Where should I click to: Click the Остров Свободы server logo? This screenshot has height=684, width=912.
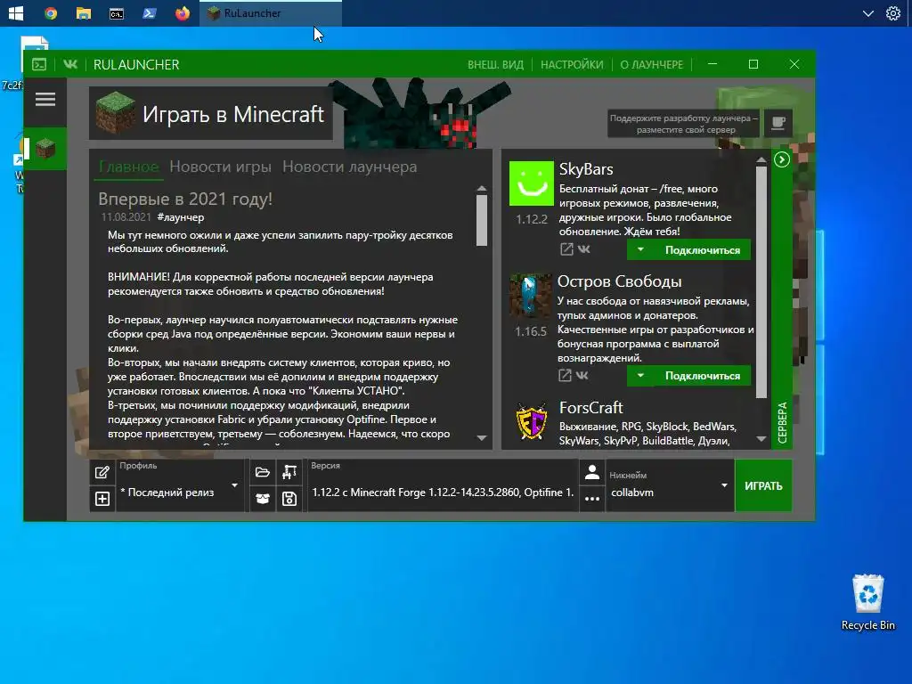point(531,296)
